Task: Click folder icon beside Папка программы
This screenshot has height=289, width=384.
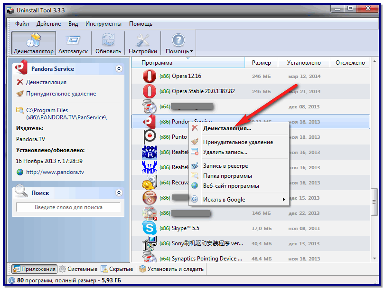Action: pyautogui.click(x=195, y=175)
